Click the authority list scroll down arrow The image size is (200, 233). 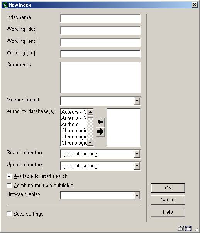(90, 143)
